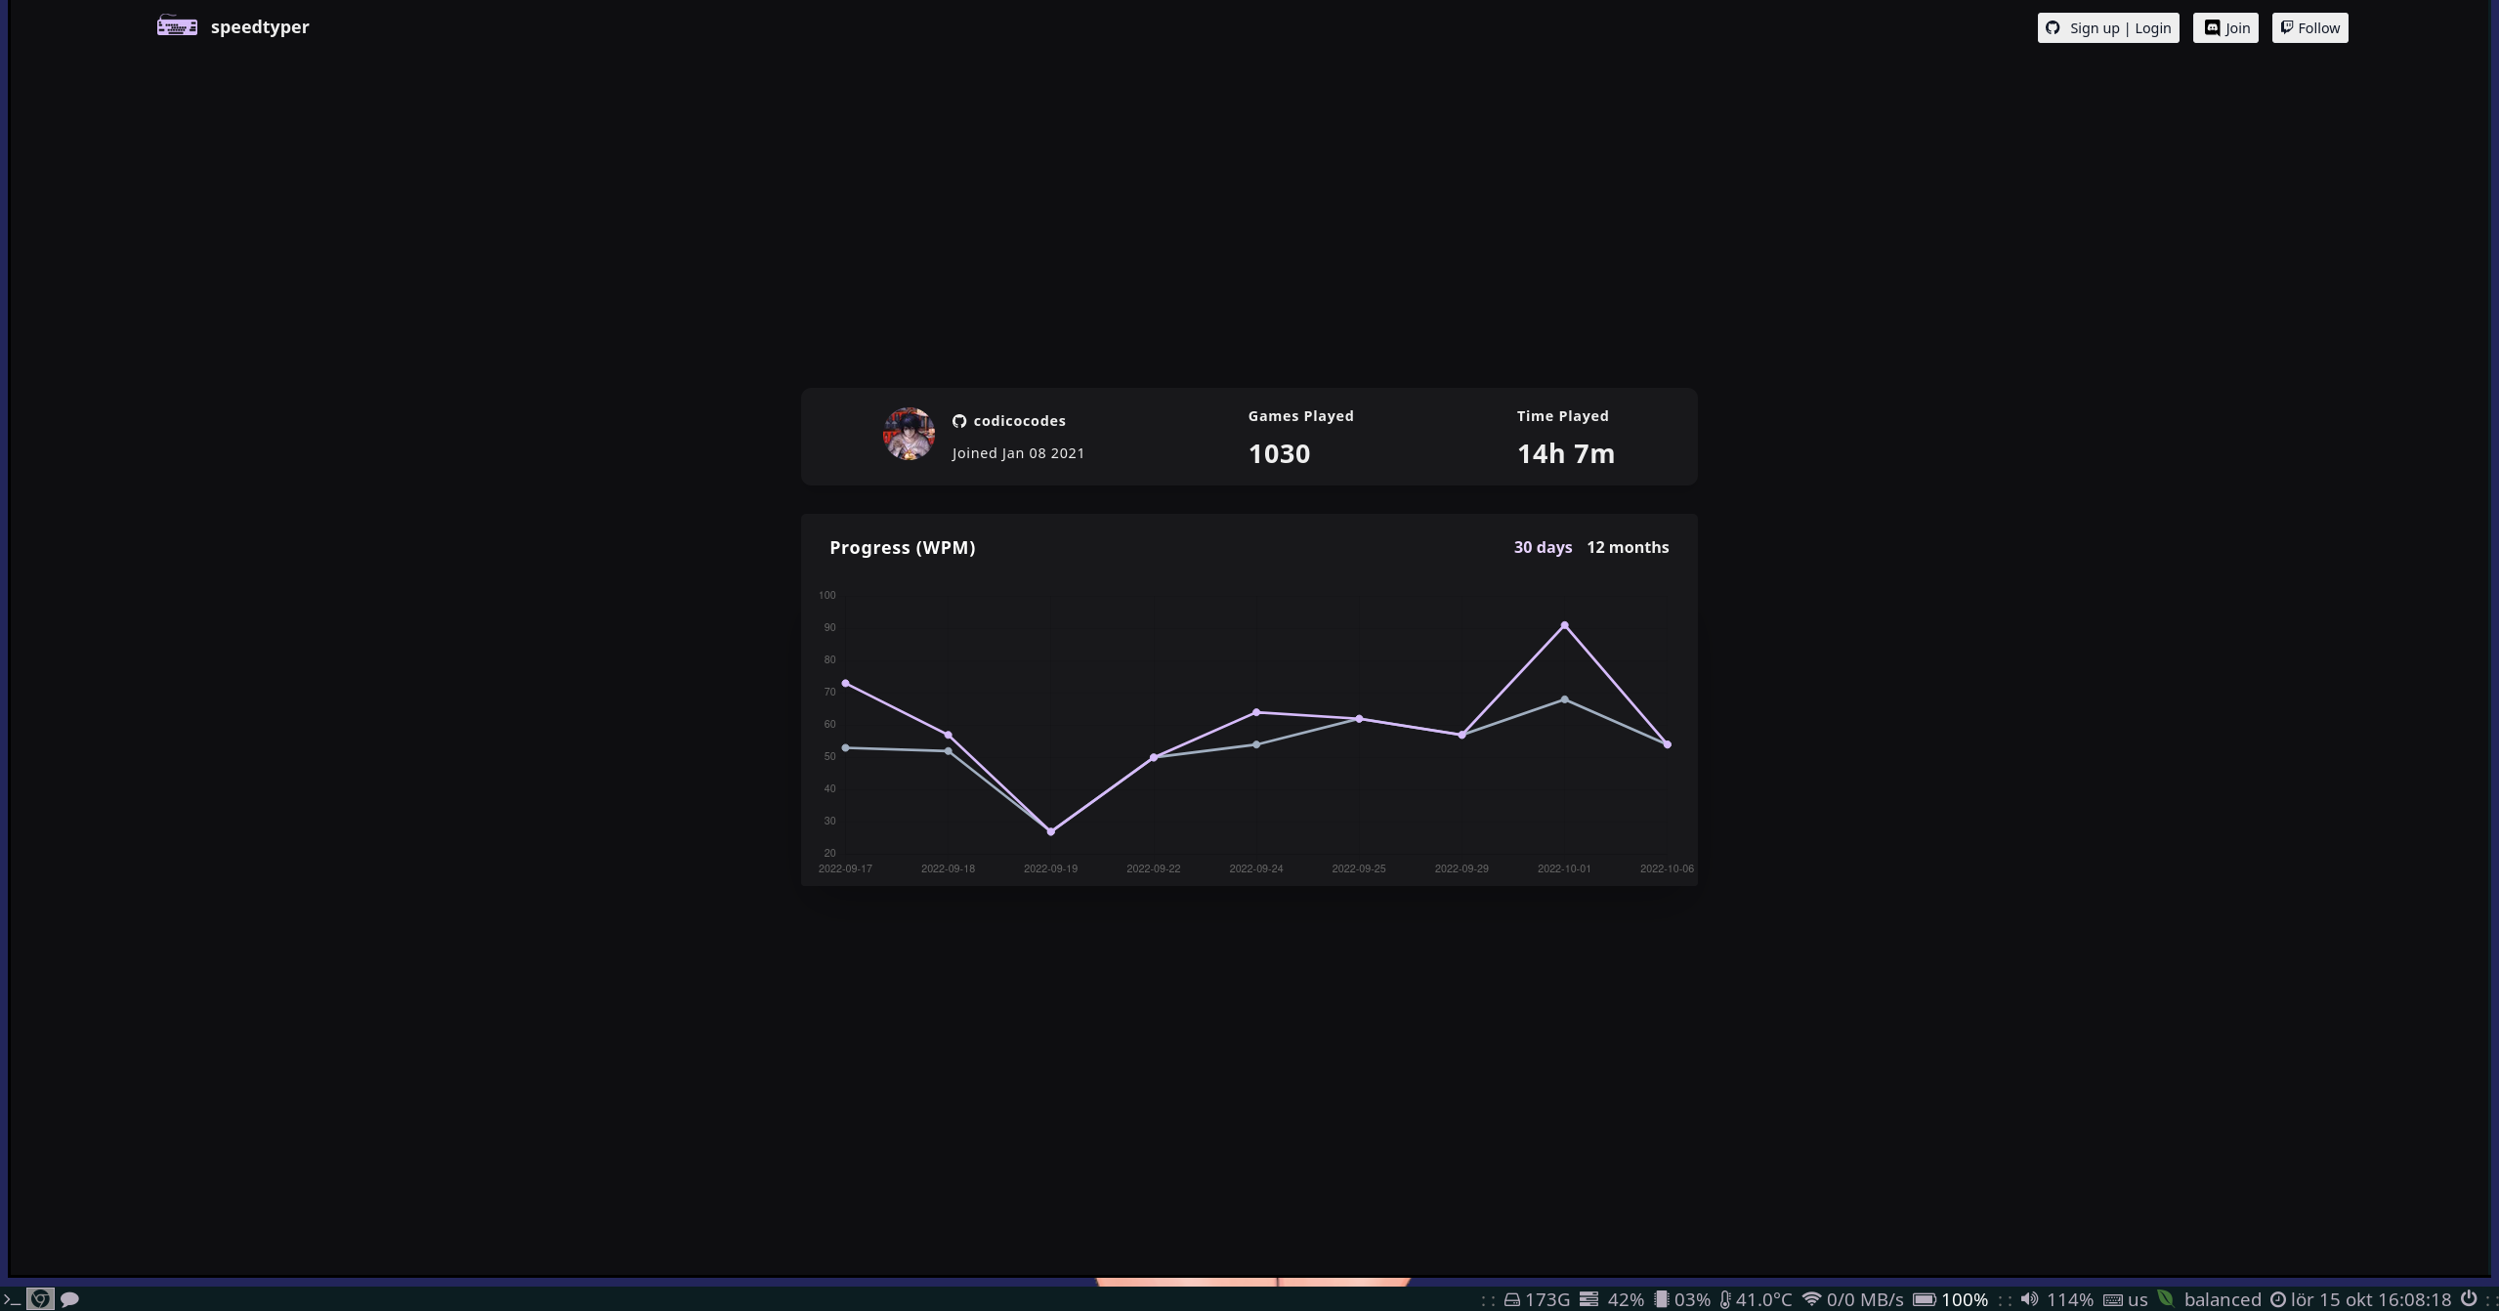2499x1311 pixels.
Task: Click the GitHub icon beside codicocodes
Action: coord(959,421)
